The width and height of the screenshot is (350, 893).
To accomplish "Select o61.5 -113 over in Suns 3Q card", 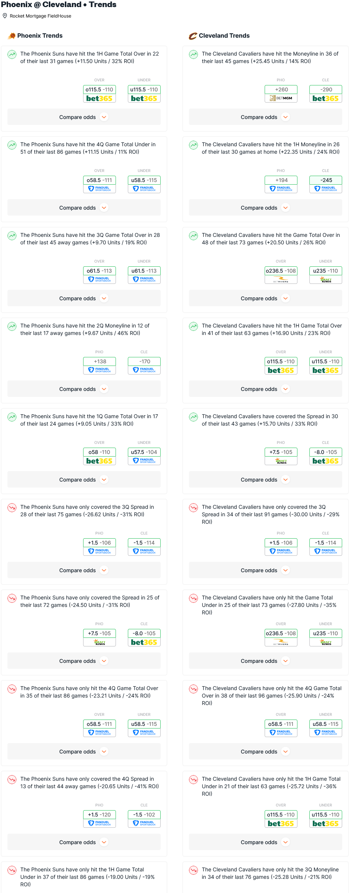I will 100,271.
